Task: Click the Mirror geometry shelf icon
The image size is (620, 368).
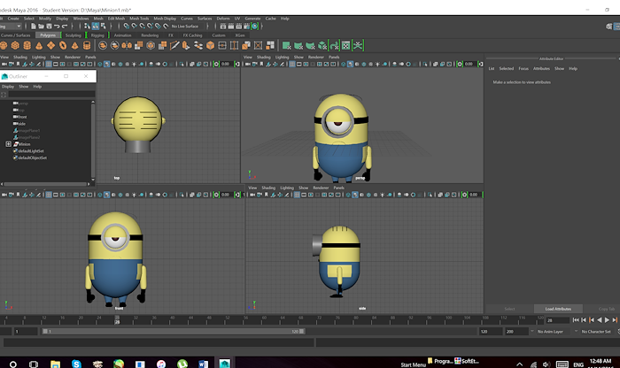Action: tap(127, 45)
